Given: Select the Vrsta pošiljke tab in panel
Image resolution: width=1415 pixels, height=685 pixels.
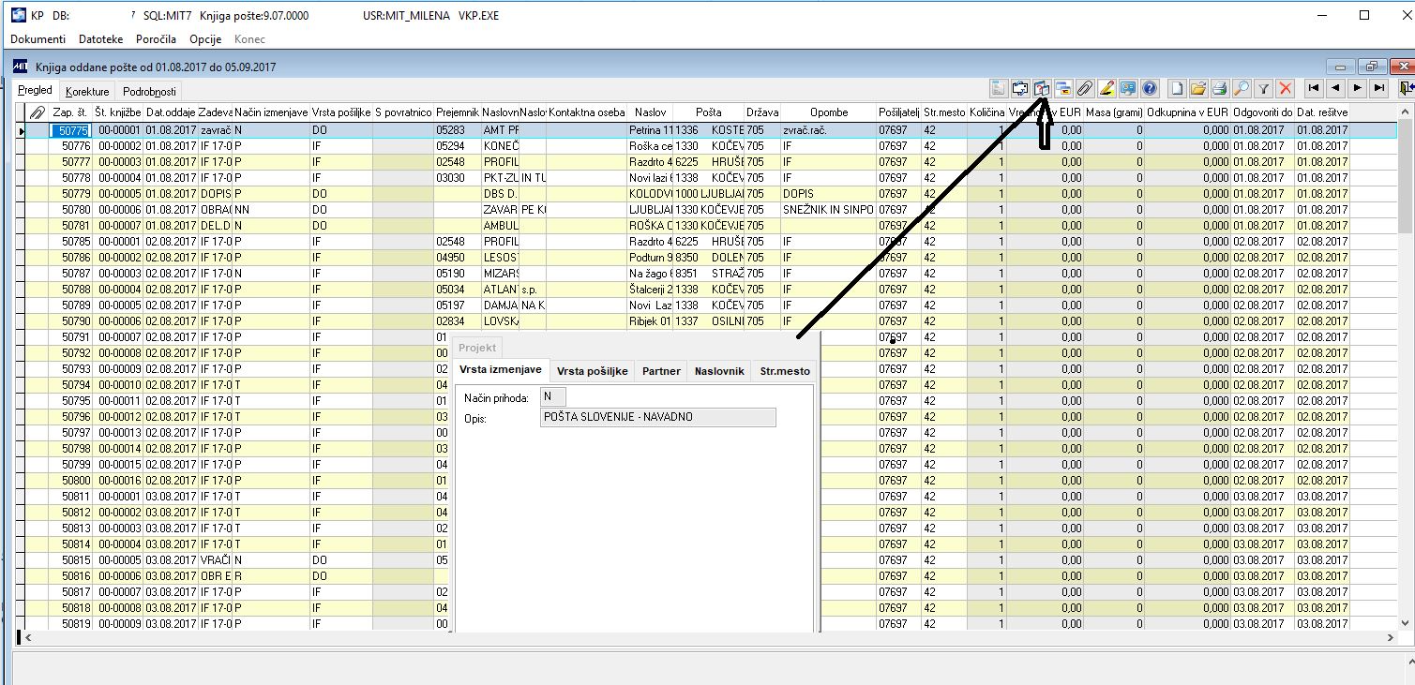Looking at the screenshot, I should [x=592, y=371].
